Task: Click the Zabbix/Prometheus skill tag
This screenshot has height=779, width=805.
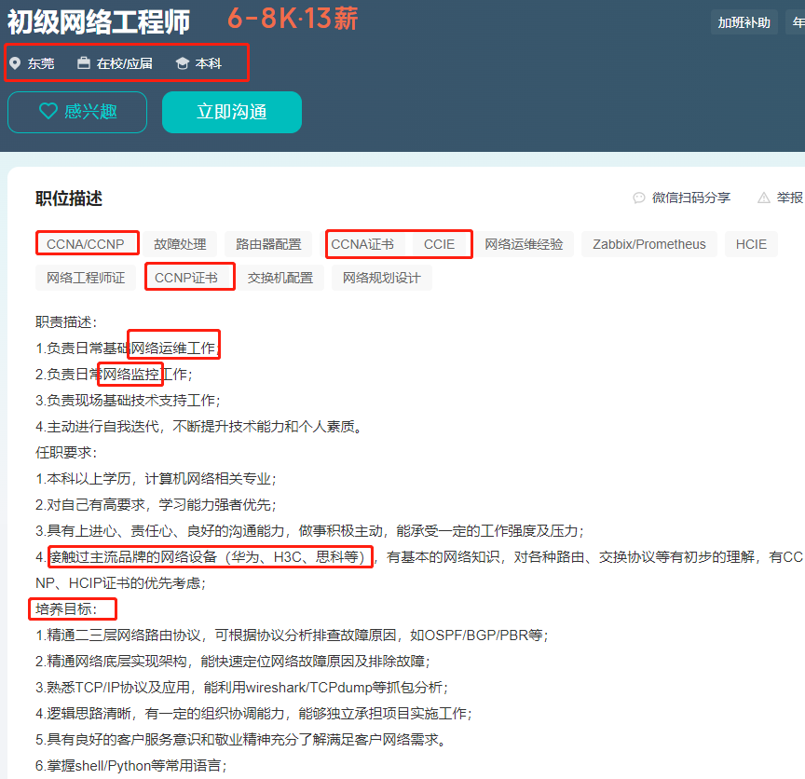Action: (648, 244)
